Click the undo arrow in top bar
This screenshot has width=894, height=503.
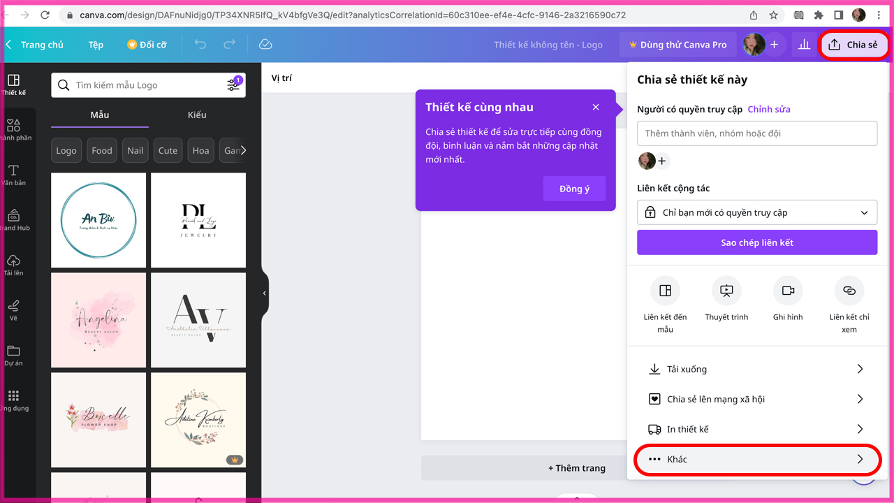(200, 45)
